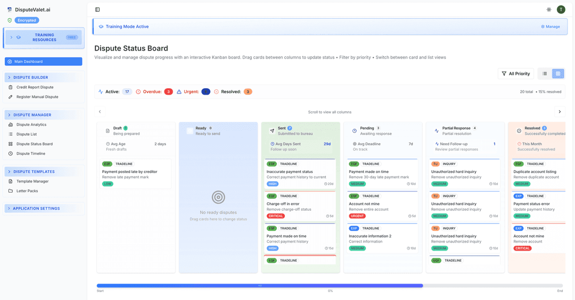This screenshot has width=575, height=300.
Task: Click the DisputeValet.ai logo icon
Action: [x=10, y=10]
